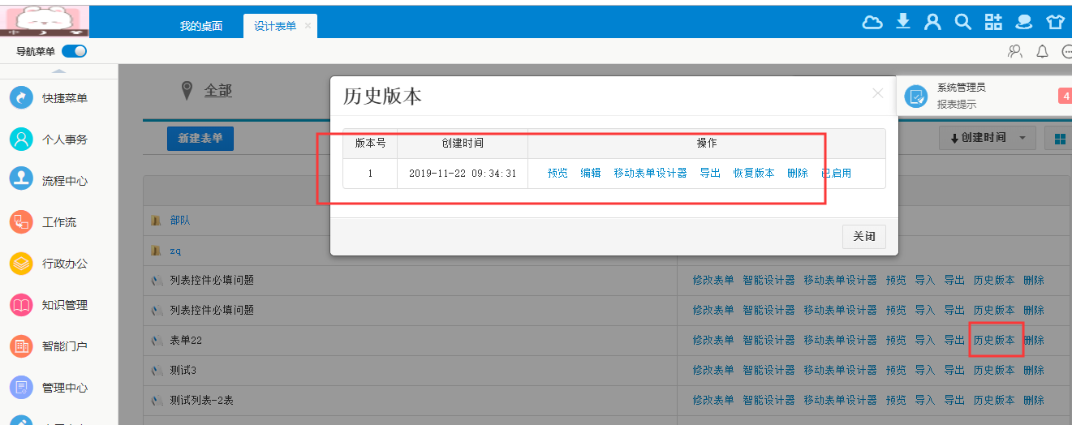
Task: Click the 版本号 column header
Action: pos(370,143)
